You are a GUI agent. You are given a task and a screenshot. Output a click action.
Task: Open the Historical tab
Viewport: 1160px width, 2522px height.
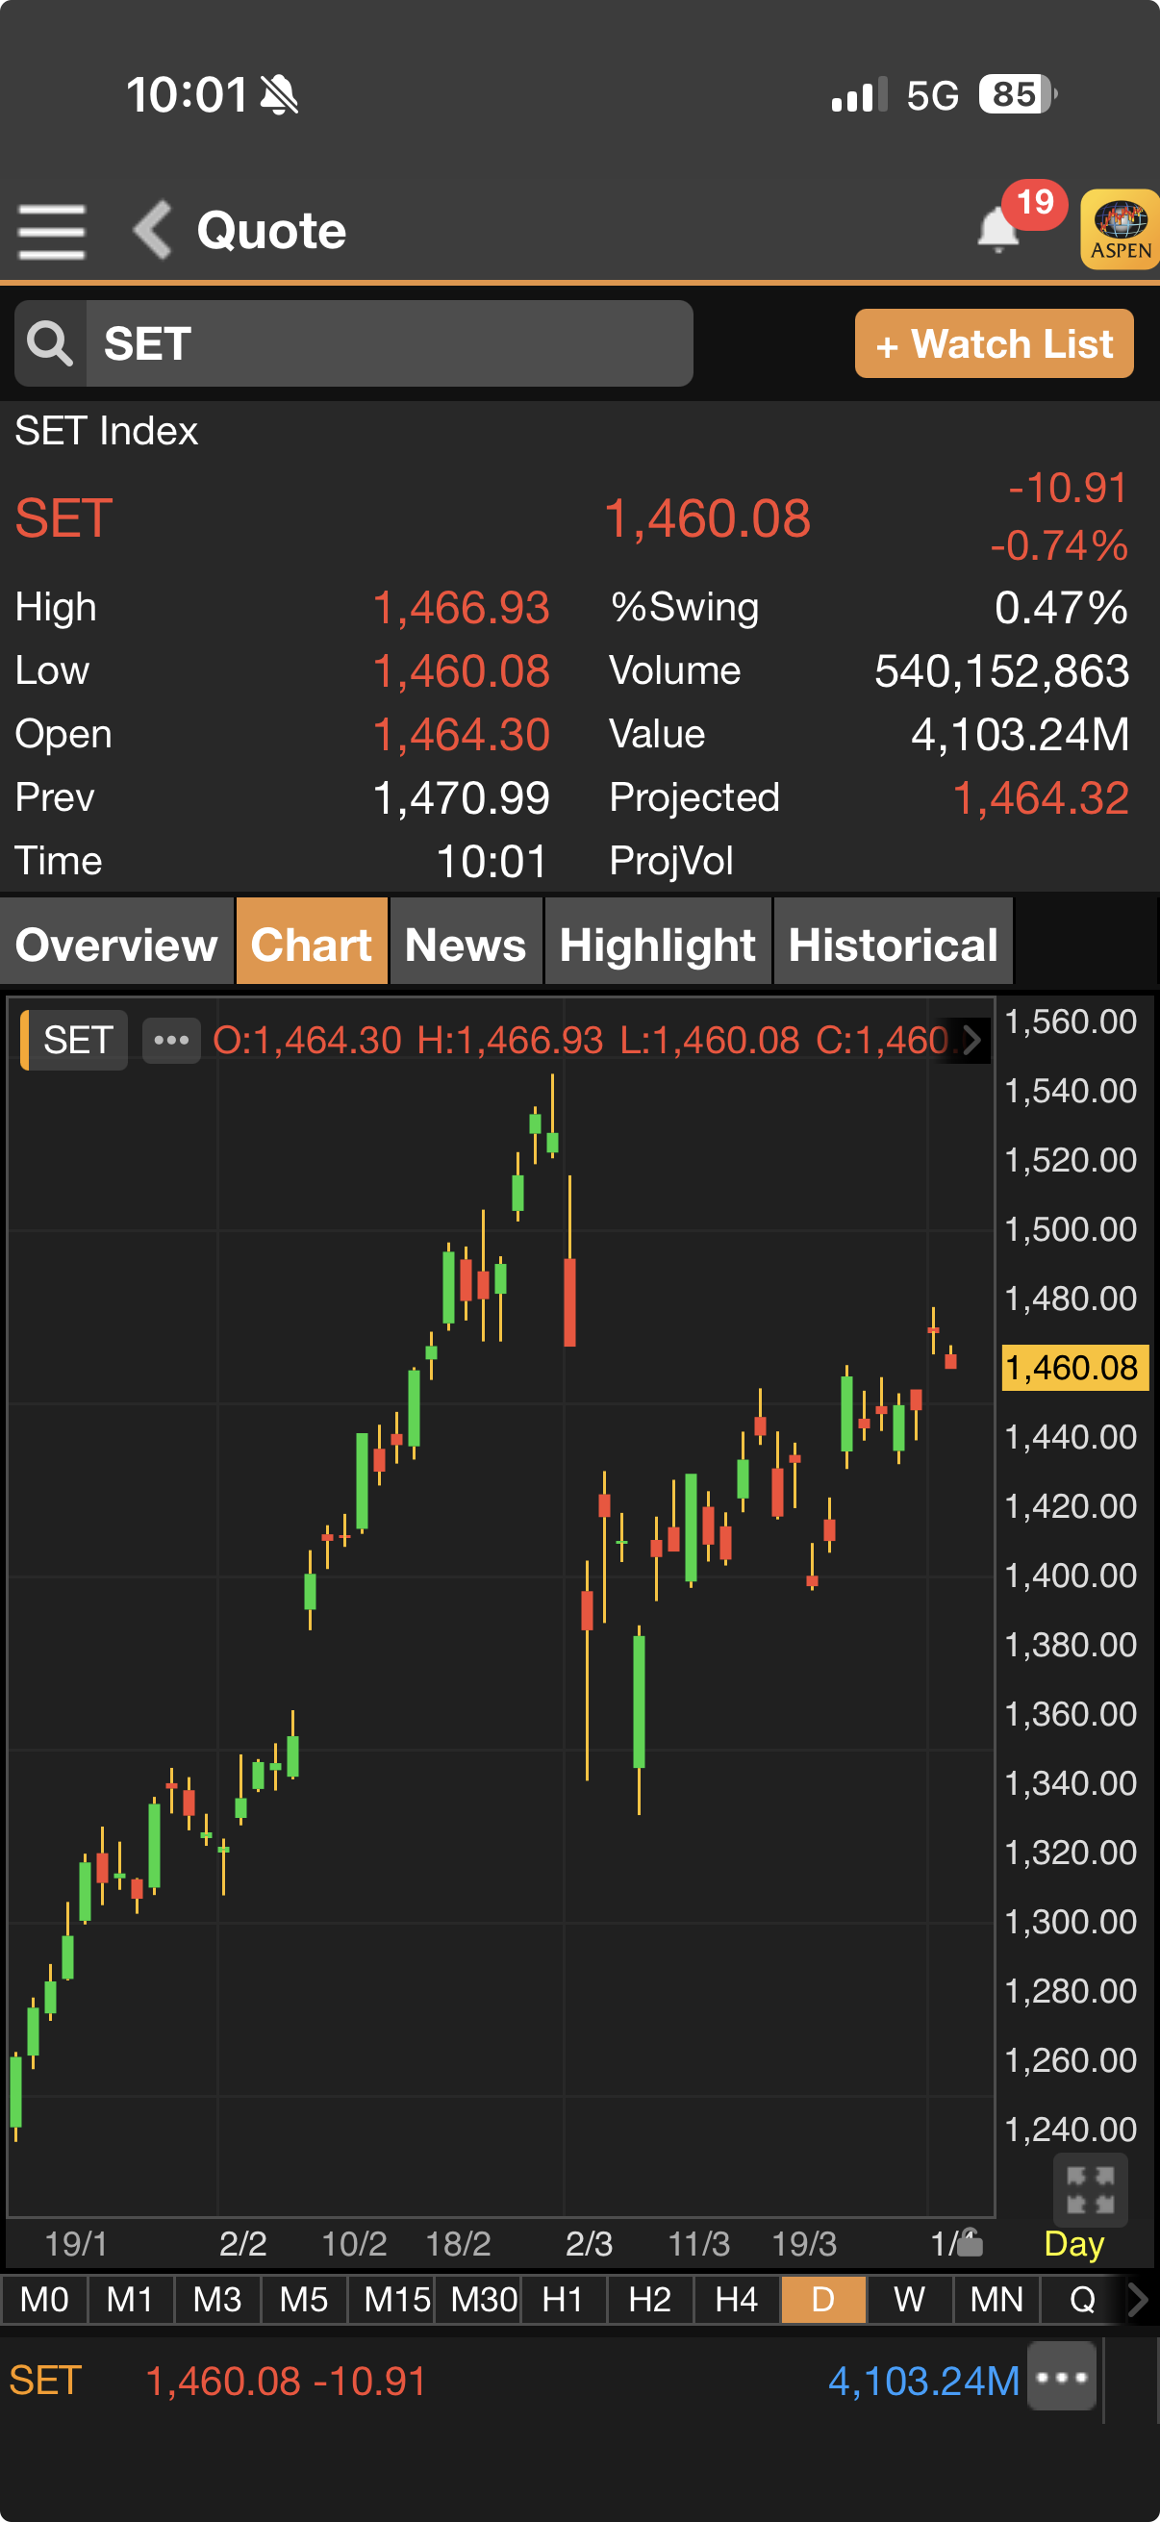[x=893, y=945]
